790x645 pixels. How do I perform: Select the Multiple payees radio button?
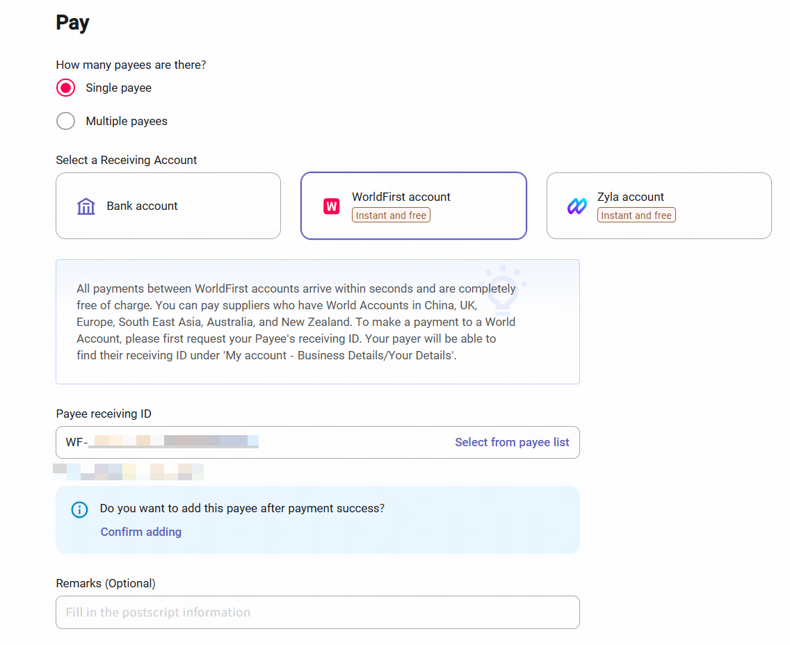pos(65,121)
